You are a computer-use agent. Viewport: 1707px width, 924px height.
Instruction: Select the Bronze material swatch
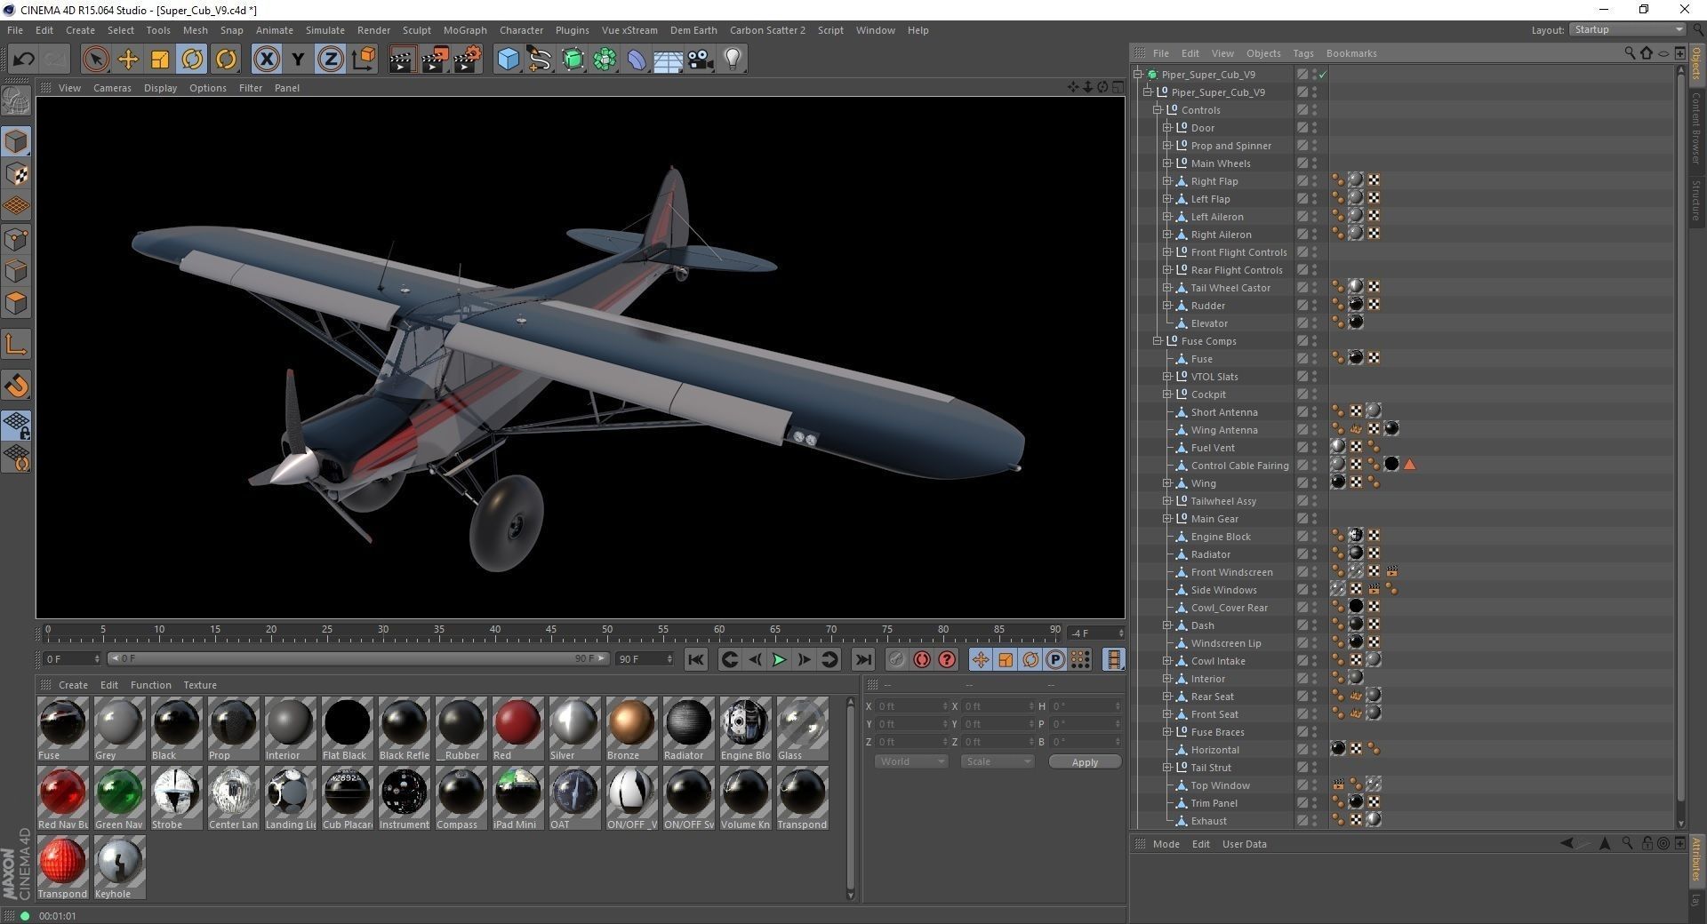(x=630, y=729)
